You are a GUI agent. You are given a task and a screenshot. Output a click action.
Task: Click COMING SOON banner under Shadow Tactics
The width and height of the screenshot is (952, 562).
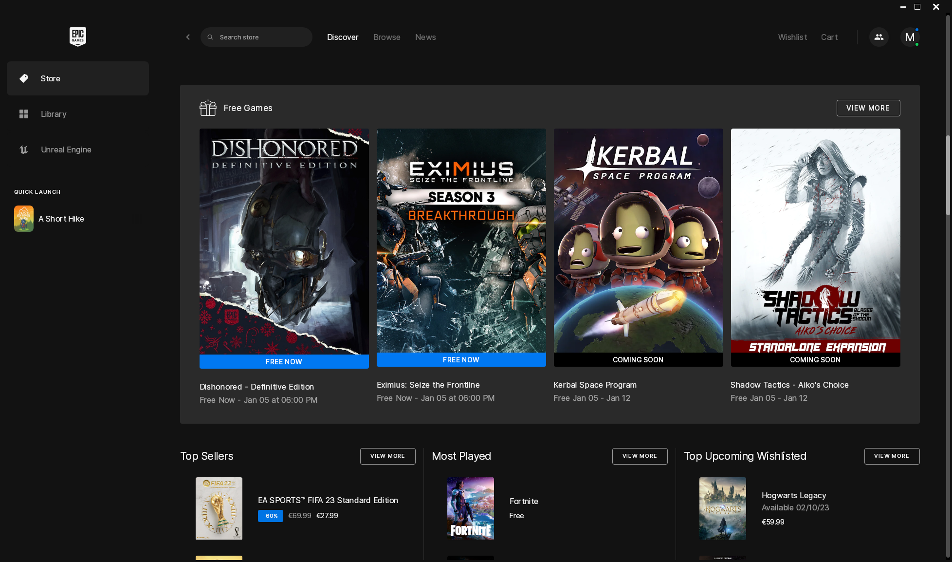pos(816,360)
